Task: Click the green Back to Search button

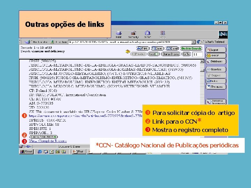Action: (191, 48)
